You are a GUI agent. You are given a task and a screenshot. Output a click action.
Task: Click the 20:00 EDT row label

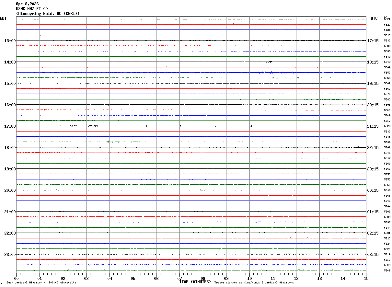(10, 190)
